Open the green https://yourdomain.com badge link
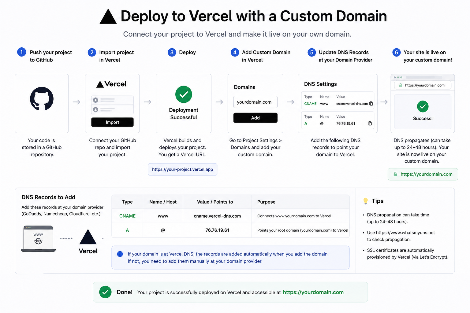The width and height of the screenshot is (470, 313). tap(423, 174)
